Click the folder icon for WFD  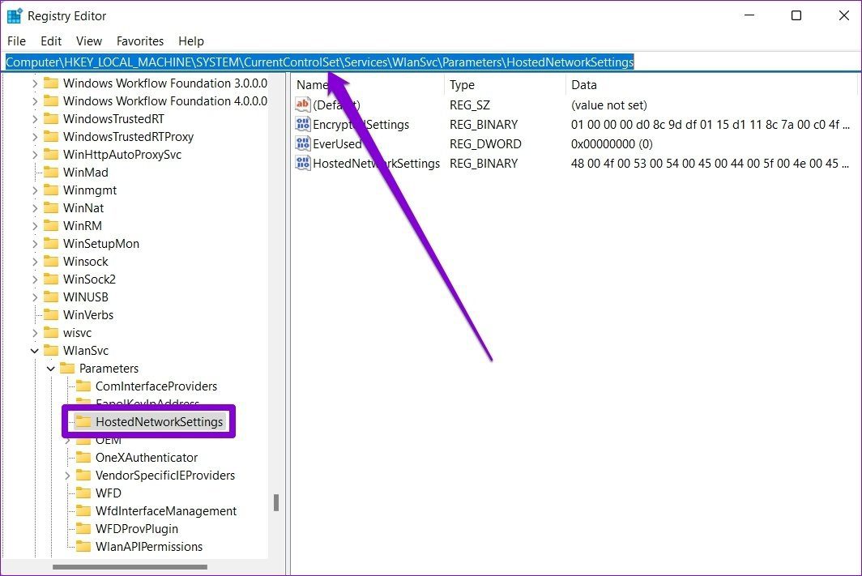tap(83, 493)
